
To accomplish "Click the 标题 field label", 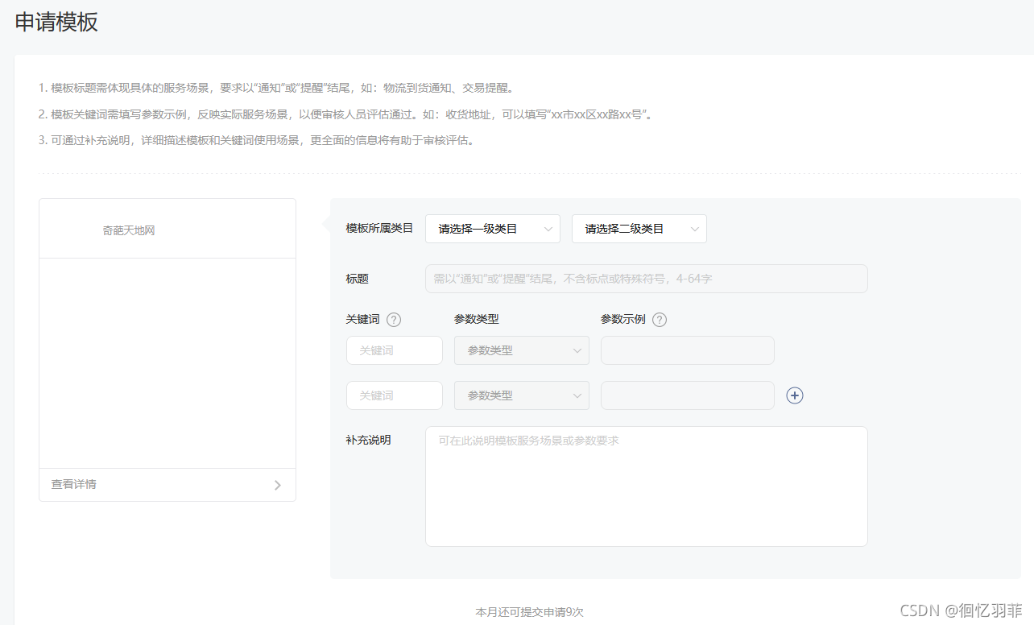I will coord(357,279).
